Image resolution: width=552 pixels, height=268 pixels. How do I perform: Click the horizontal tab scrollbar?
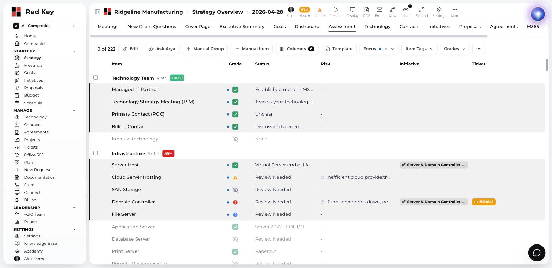[289, 36]
